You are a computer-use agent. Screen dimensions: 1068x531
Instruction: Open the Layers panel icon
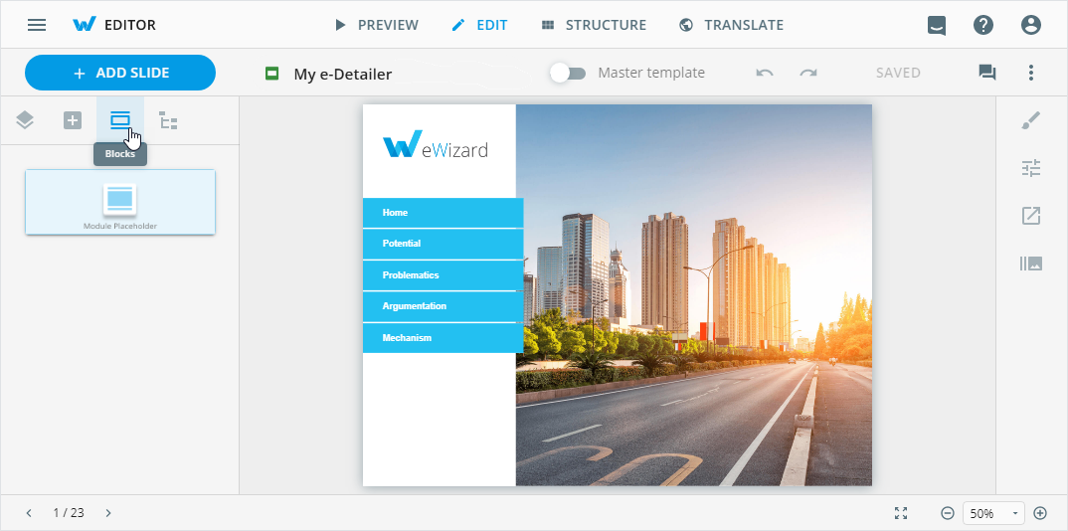click(25, 120)
